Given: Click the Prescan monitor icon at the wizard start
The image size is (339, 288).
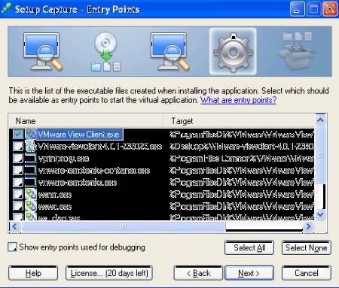Looking at the screenshot, I should pyautogui.click(x=43, y=52).
